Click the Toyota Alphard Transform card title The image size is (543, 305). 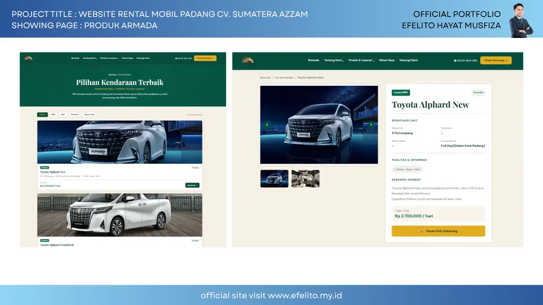[57, 245]
